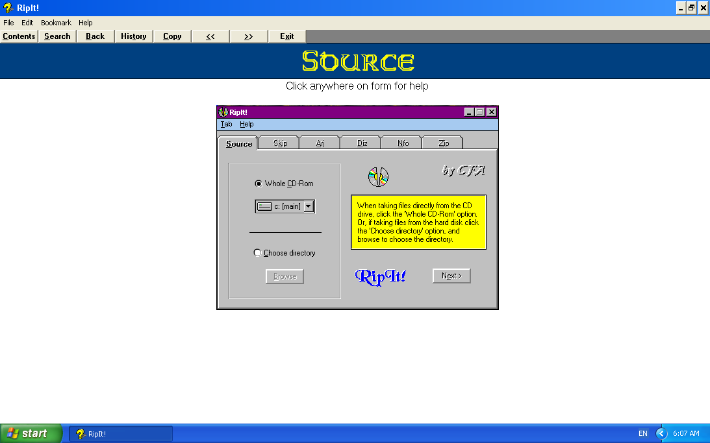Click the help icon in main title bar
The width and height of the screenshot is (710, 443).
tap(8, 8)
